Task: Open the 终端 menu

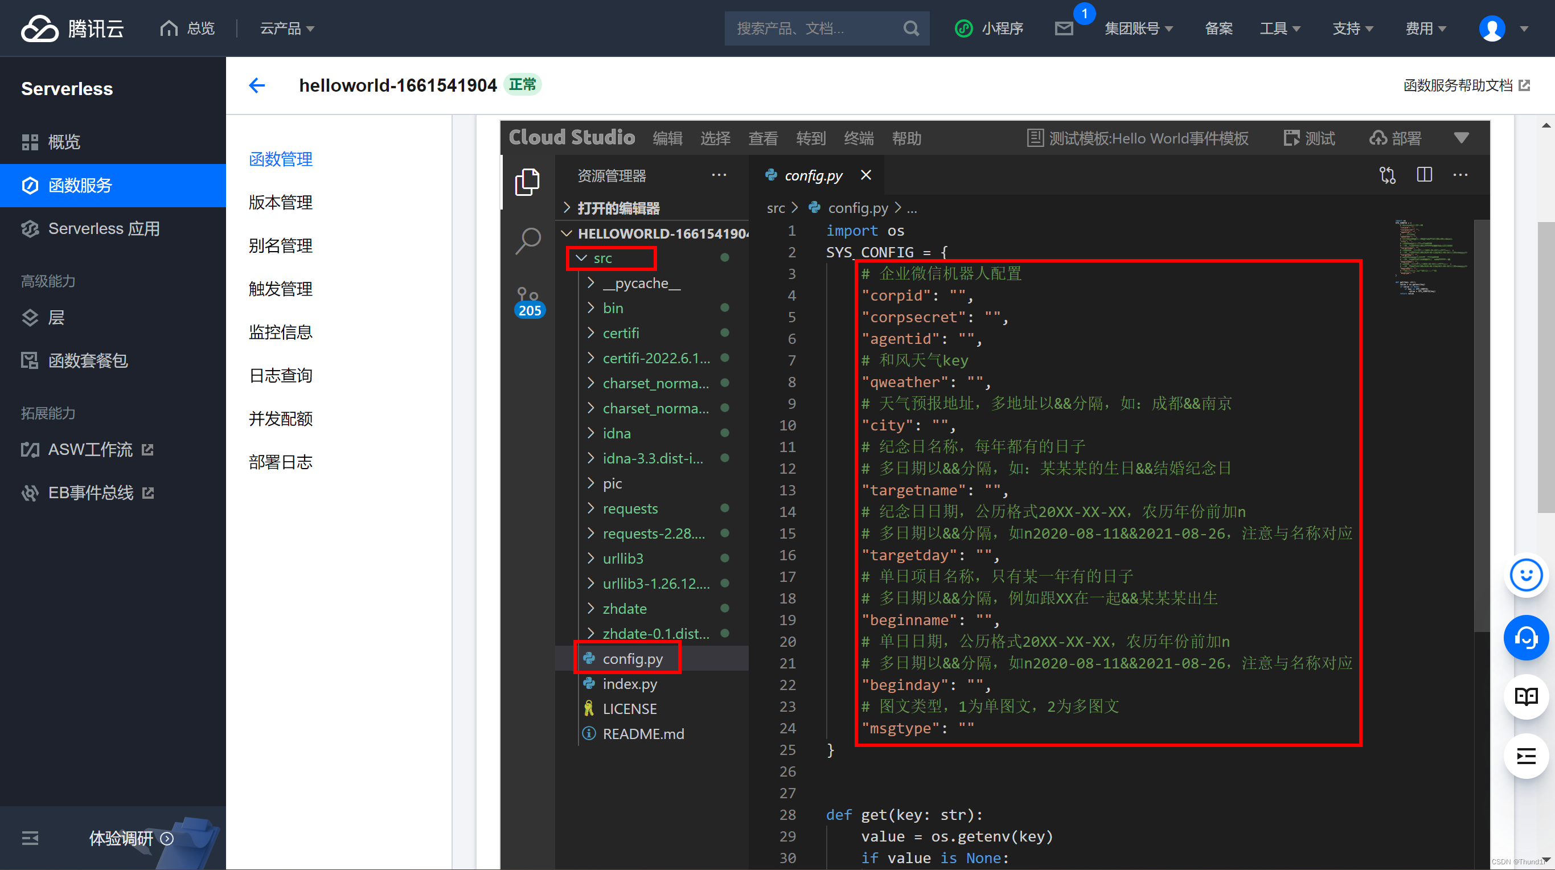Action: click(859, 138)
